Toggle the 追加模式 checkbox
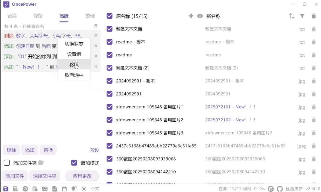321x192 pixels. [x=74, y=163]
